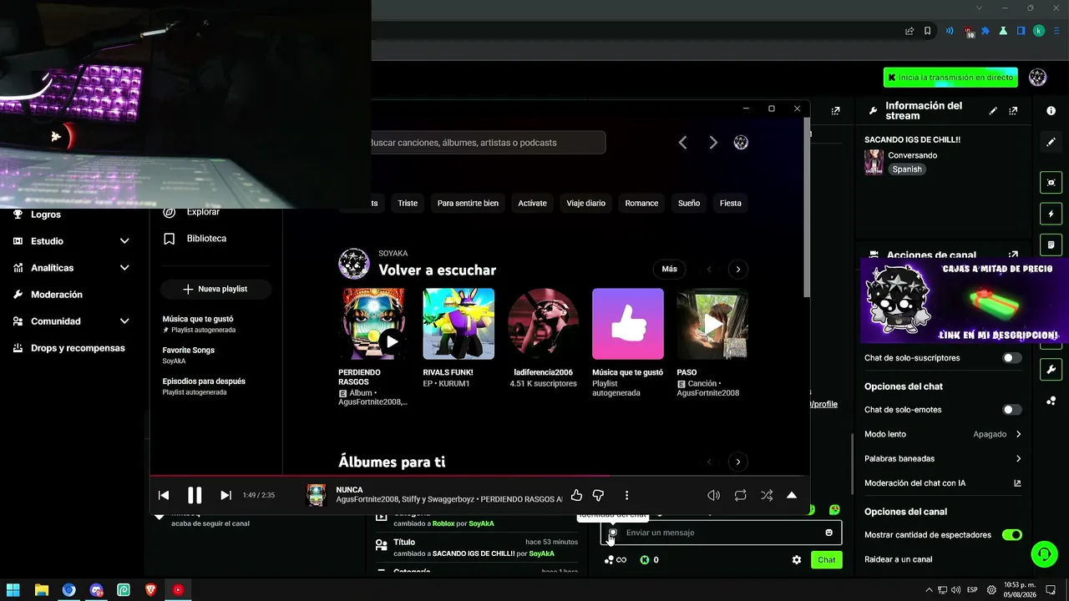Screen dimensions: 1069x601
Task: Toggle shuffle in the music player
Action: pyautogui.click(x=767, y=495)
